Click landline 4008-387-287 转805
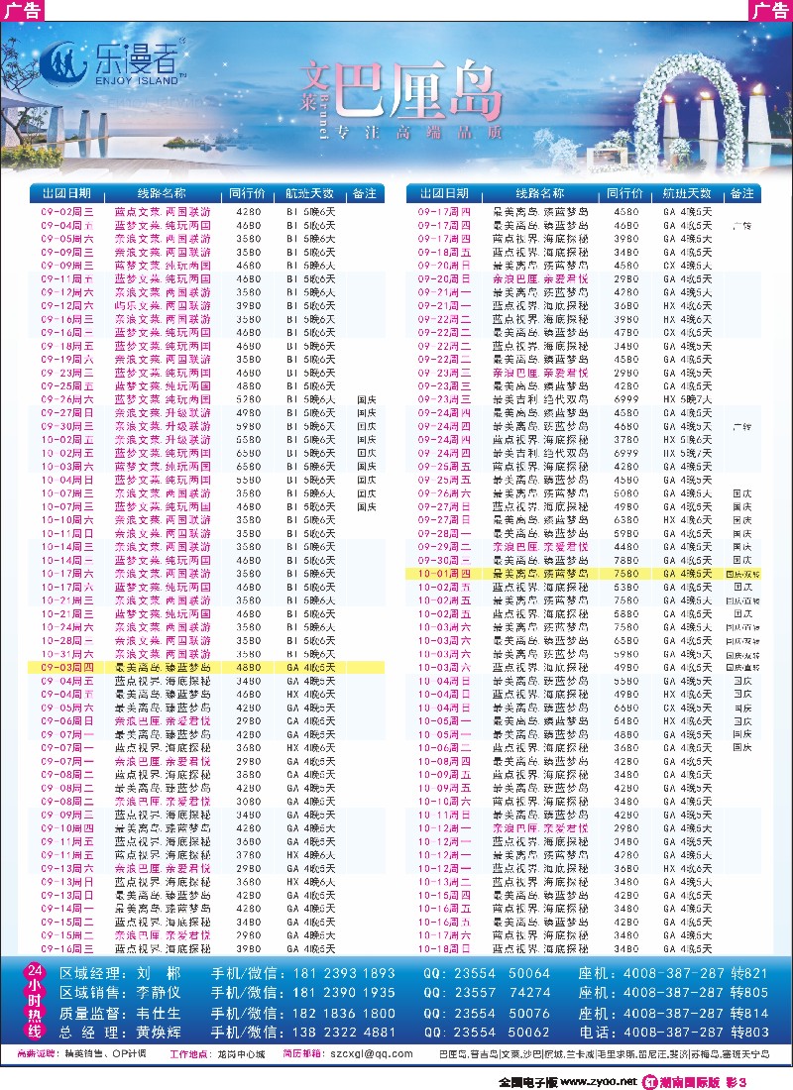The width and height of the screenshot is (793, 1090). [x=696, y=993]
